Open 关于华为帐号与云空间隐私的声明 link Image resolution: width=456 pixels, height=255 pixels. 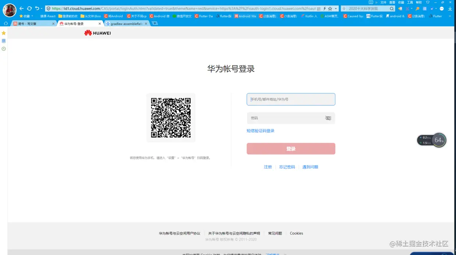(234, 233)
